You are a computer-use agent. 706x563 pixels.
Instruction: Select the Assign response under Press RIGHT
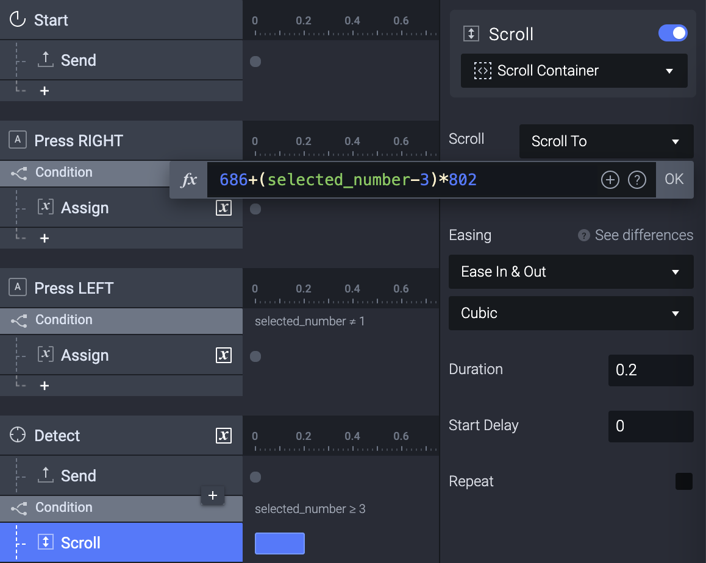click(121, 207)
